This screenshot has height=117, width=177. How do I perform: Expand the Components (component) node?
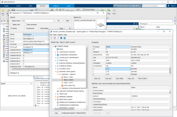pyautogui.click(x=56, y=55)
